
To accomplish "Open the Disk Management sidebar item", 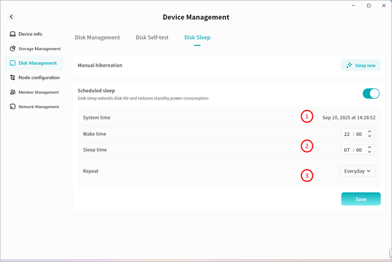I will click(37, 63).
